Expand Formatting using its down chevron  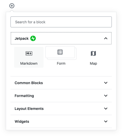click(x=106, y=96)
